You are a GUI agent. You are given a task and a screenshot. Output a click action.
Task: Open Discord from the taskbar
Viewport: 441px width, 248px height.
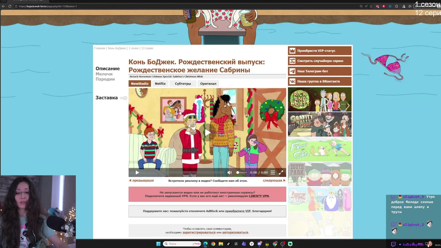(259, 244)
